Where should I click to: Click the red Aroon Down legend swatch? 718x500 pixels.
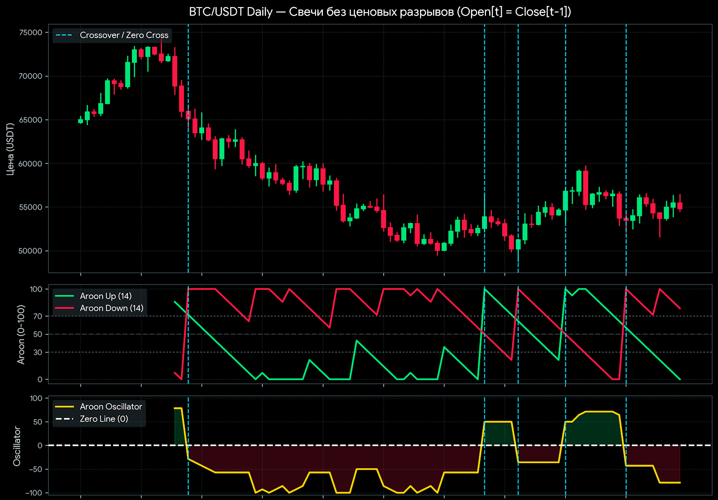point(64,308)
